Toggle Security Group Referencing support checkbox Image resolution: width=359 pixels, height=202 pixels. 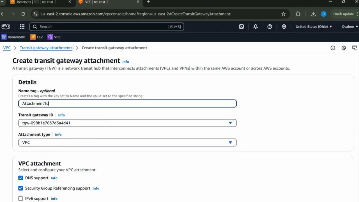[20, 188]
